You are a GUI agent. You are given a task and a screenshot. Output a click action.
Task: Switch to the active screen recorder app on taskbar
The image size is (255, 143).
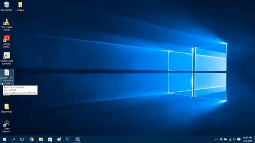point(77,139)
